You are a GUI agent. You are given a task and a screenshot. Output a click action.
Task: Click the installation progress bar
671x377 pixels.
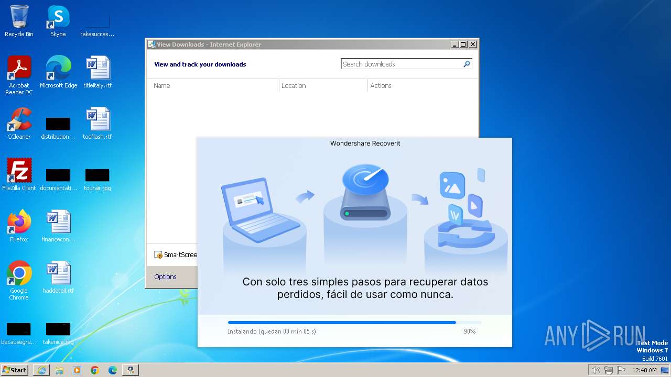pos(354,323)
